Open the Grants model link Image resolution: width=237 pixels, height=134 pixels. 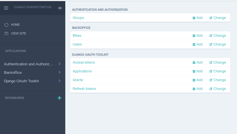pos(78,80)
